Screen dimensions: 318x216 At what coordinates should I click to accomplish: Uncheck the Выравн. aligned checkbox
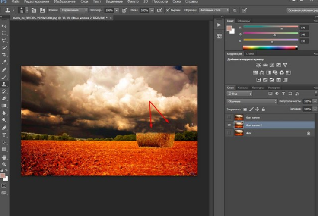(168, 10)
